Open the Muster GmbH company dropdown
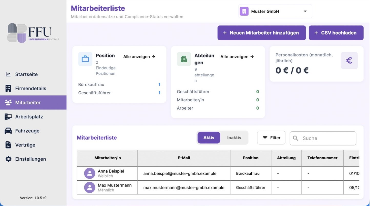This screenshot has width=370, height=206. 275,11
